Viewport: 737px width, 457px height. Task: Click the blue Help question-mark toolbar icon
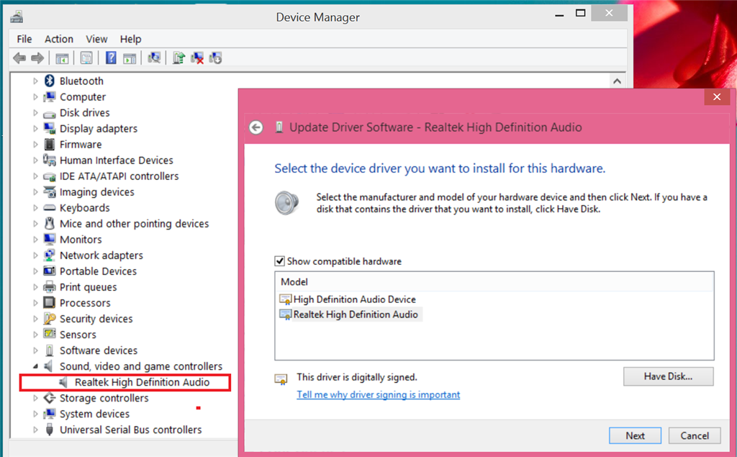(111, 58)
